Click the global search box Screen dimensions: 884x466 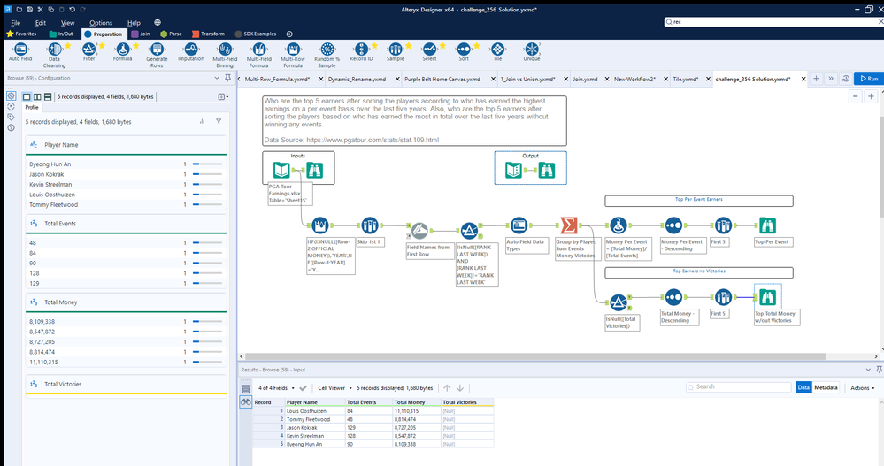tap(773, 22)
